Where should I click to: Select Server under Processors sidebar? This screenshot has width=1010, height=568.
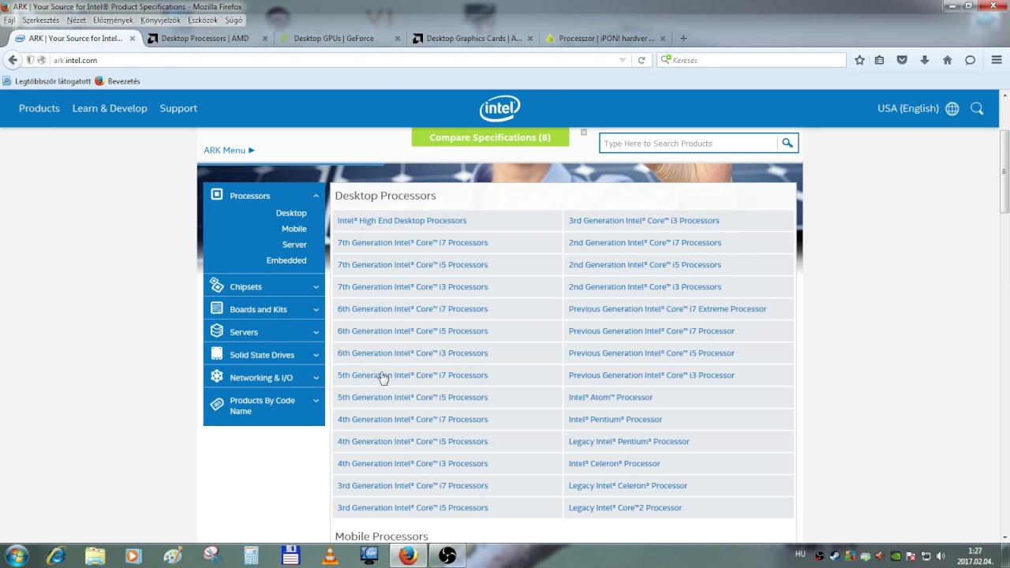(294, 245)
